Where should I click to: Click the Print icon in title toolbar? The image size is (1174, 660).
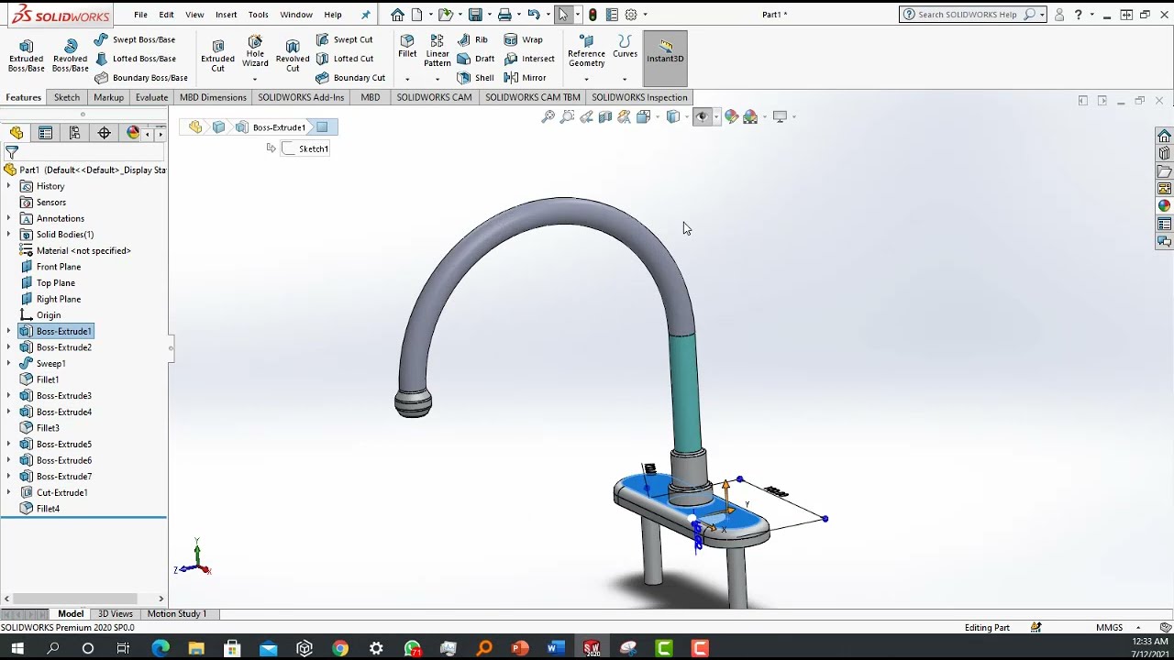click(504, 15)
